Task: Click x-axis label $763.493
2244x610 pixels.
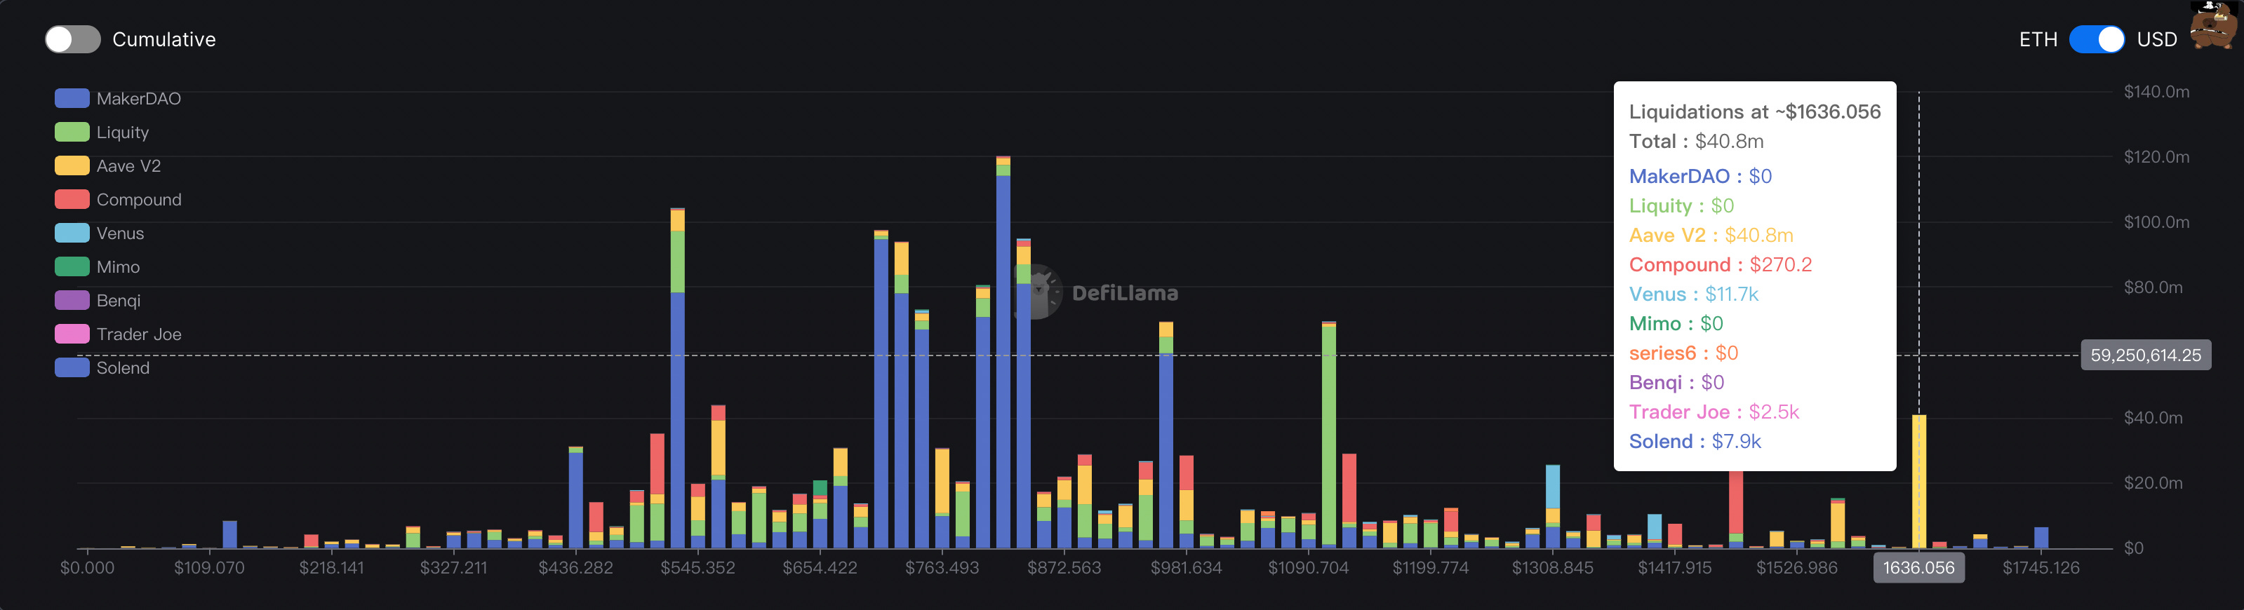Action: click(942, 567)
